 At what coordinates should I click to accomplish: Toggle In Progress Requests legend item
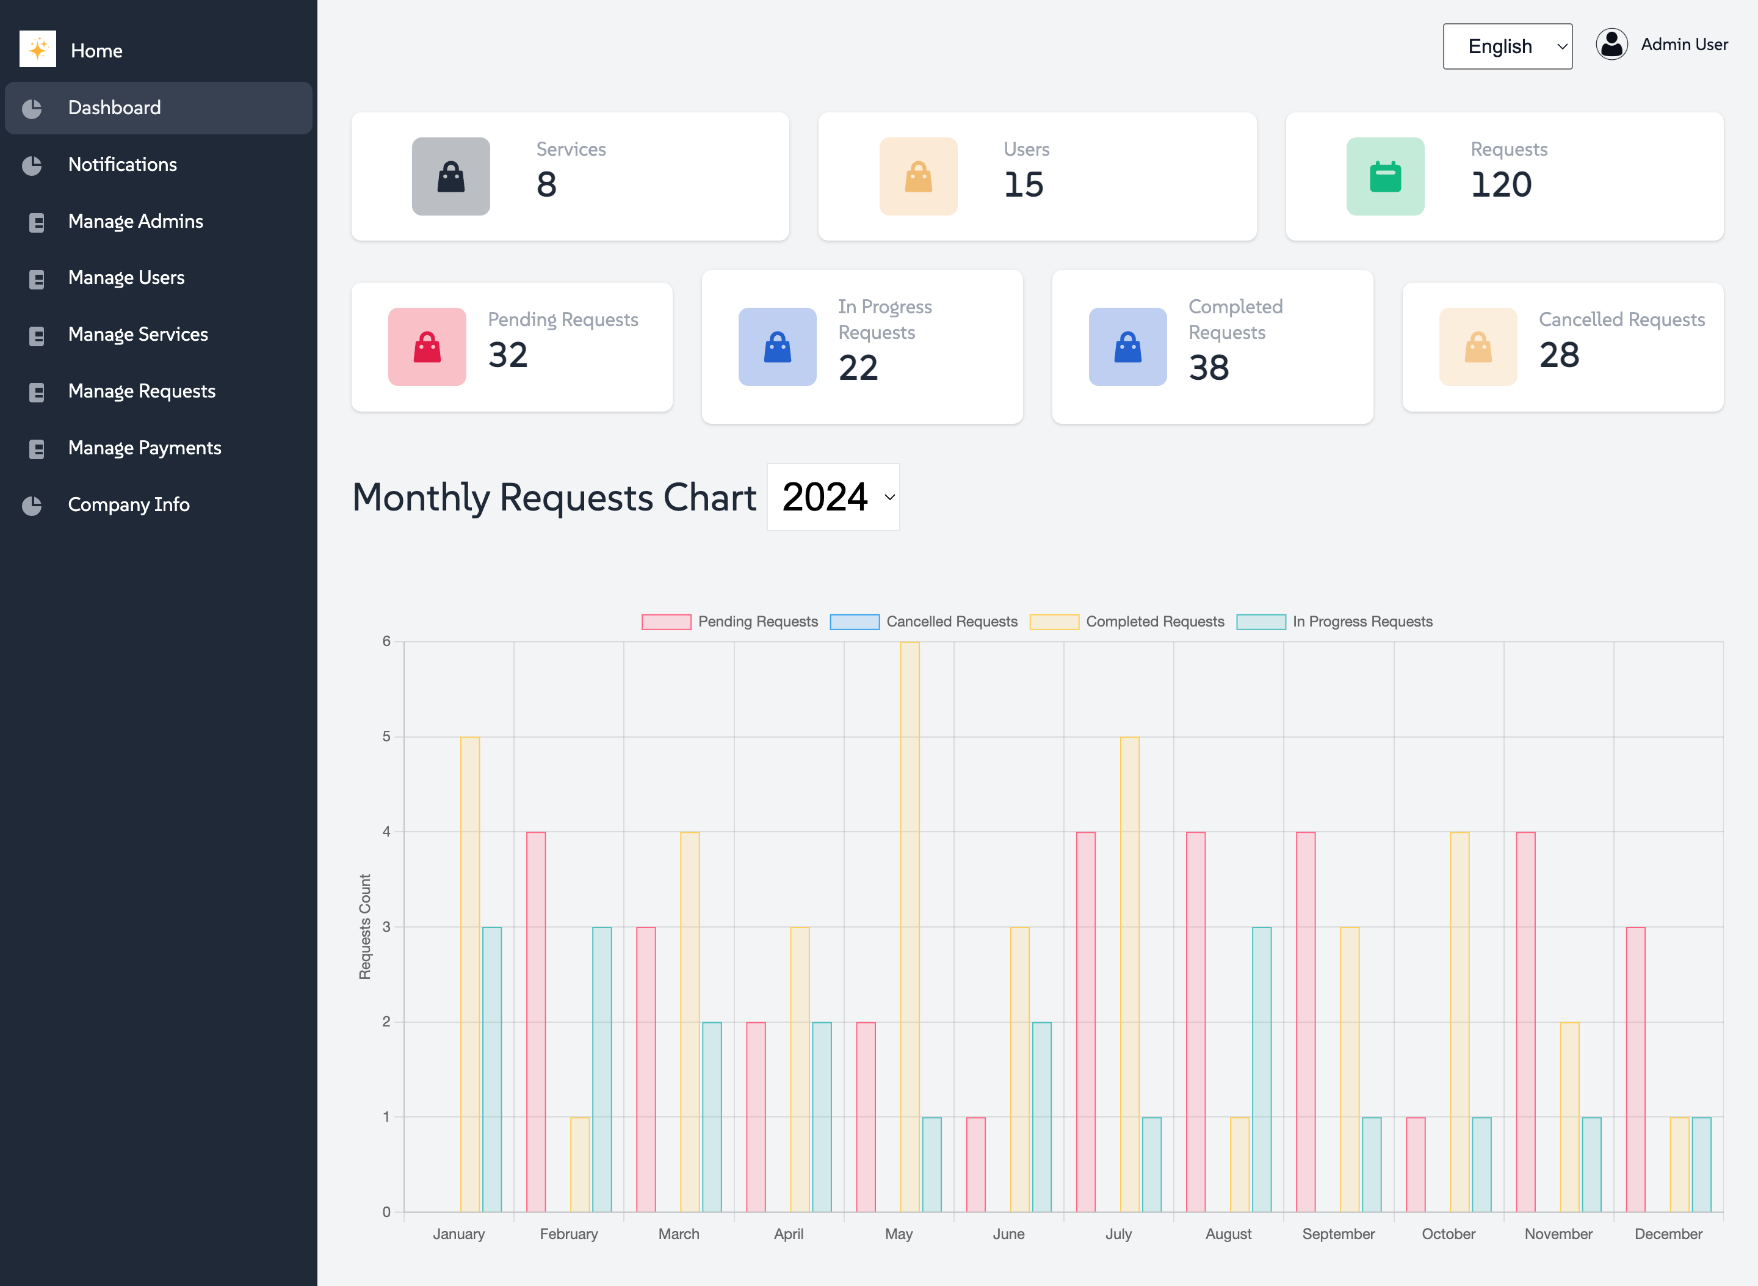pyautogui.click(x=1361, y=621)
